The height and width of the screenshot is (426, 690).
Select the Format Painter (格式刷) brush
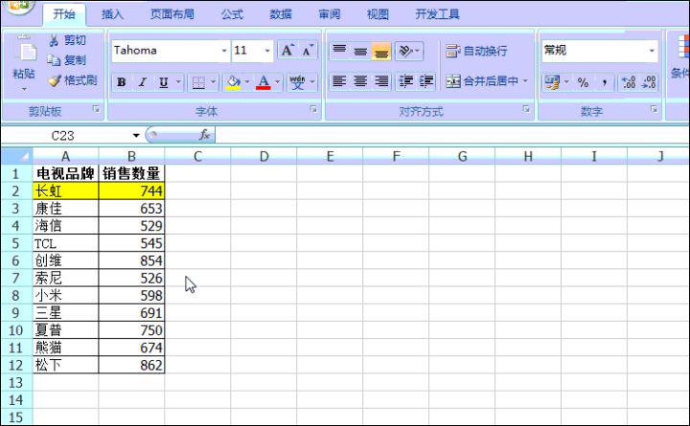(x=55, y=80)
